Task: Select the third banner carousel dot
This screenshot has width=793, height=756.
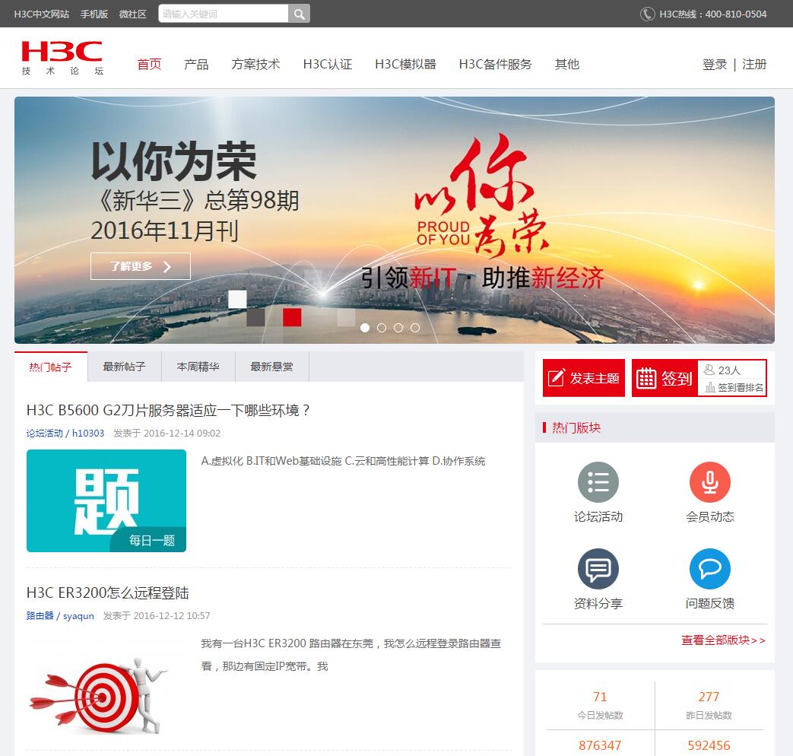Action: tap(398, 328)
